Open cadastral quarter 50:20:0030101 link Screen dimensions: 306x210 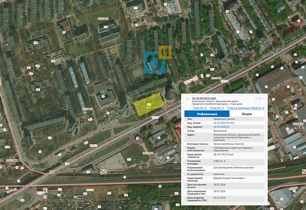tap(222, 127)
